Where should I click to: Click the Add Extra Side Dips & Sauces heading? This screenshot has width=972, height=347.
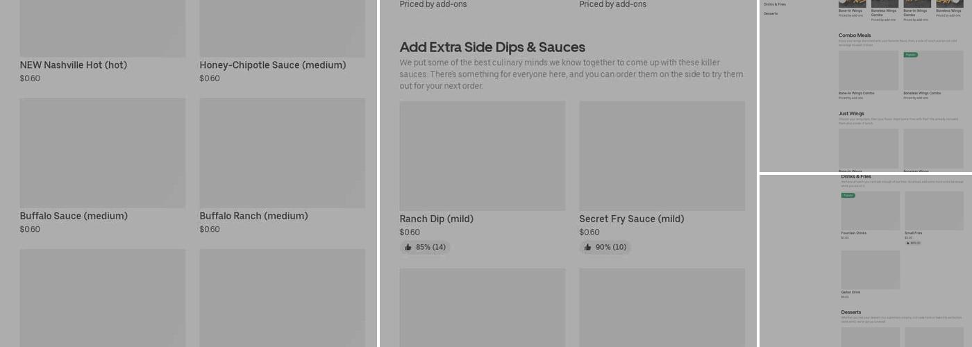pos(492,47)
